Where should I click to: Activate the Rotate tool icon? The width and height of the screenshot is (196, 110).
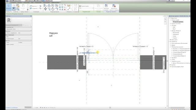tap(53, 9)
